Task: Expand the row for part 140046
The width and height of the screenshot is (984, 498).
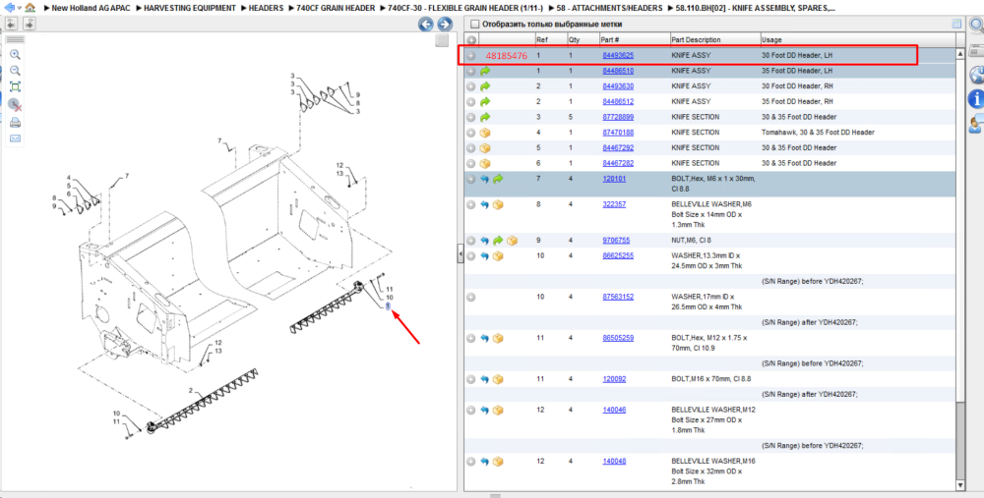Action: [x=470, y=411]
